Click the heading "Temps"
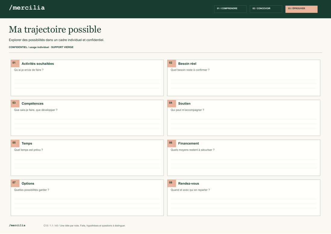331x234 pixels. click(27, 143)
